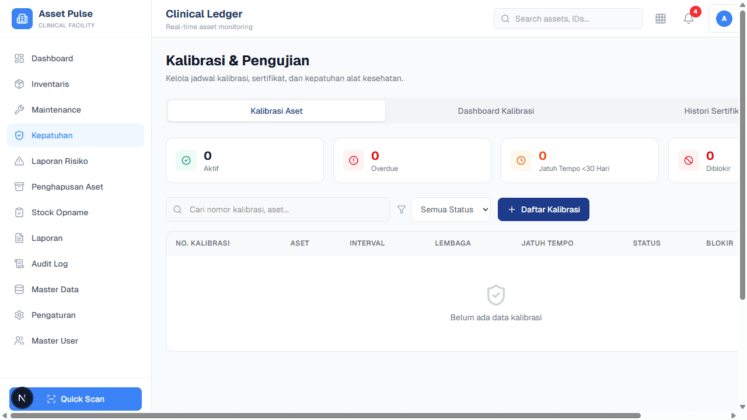Click the Asset Pulse logo icon
747x420 pixels.
tap(22, 18)
